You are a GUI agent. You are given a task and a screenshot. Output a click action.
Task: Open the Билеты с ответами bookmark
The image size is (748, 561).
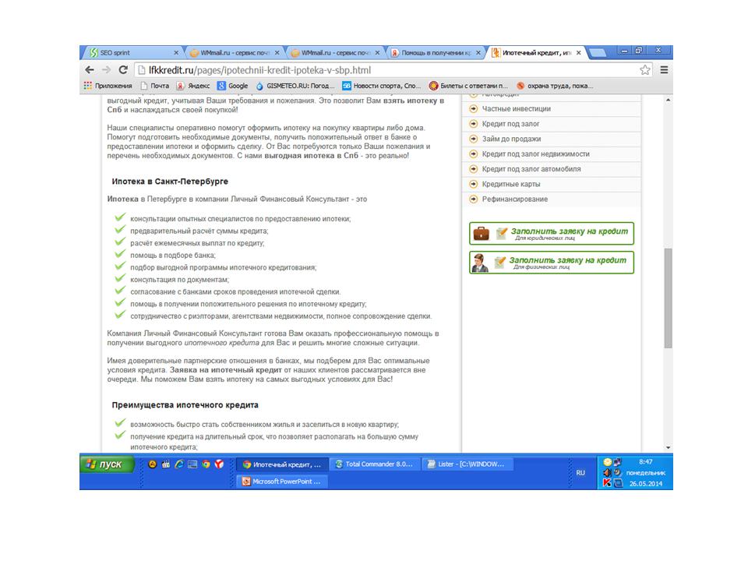point(468,86)
